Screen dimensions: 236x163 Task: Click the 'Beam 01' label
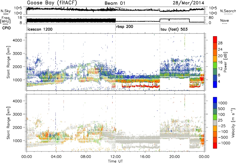(115, 3)
